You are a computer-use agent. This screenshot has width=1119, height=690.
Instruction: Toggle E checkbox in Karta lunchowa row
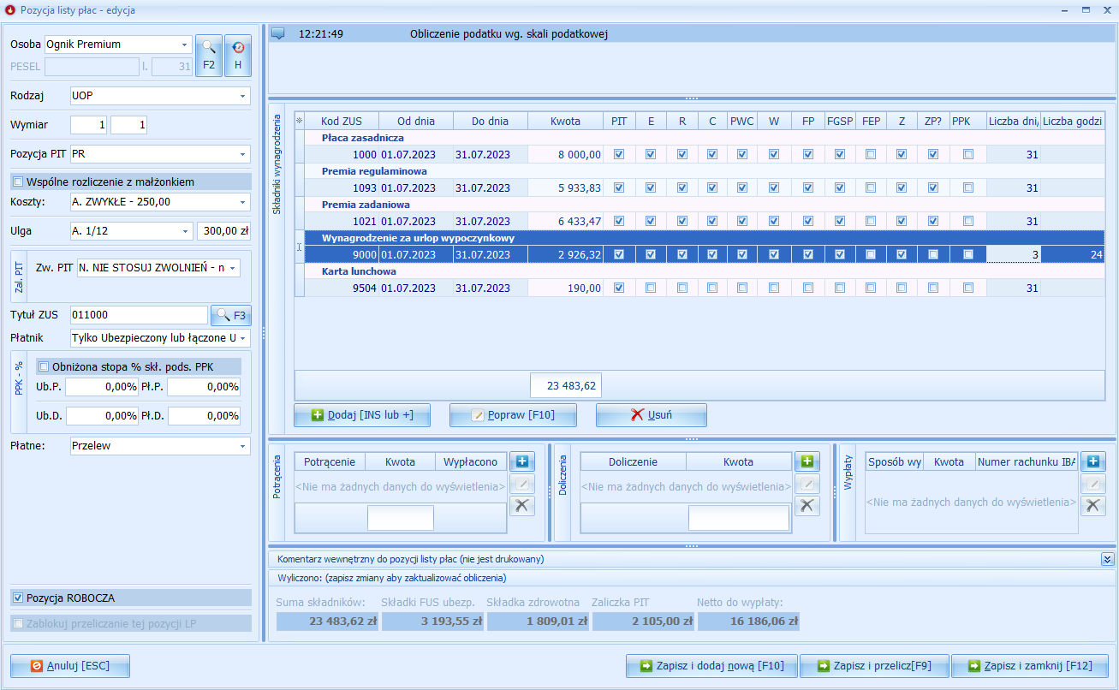[651, 288]
